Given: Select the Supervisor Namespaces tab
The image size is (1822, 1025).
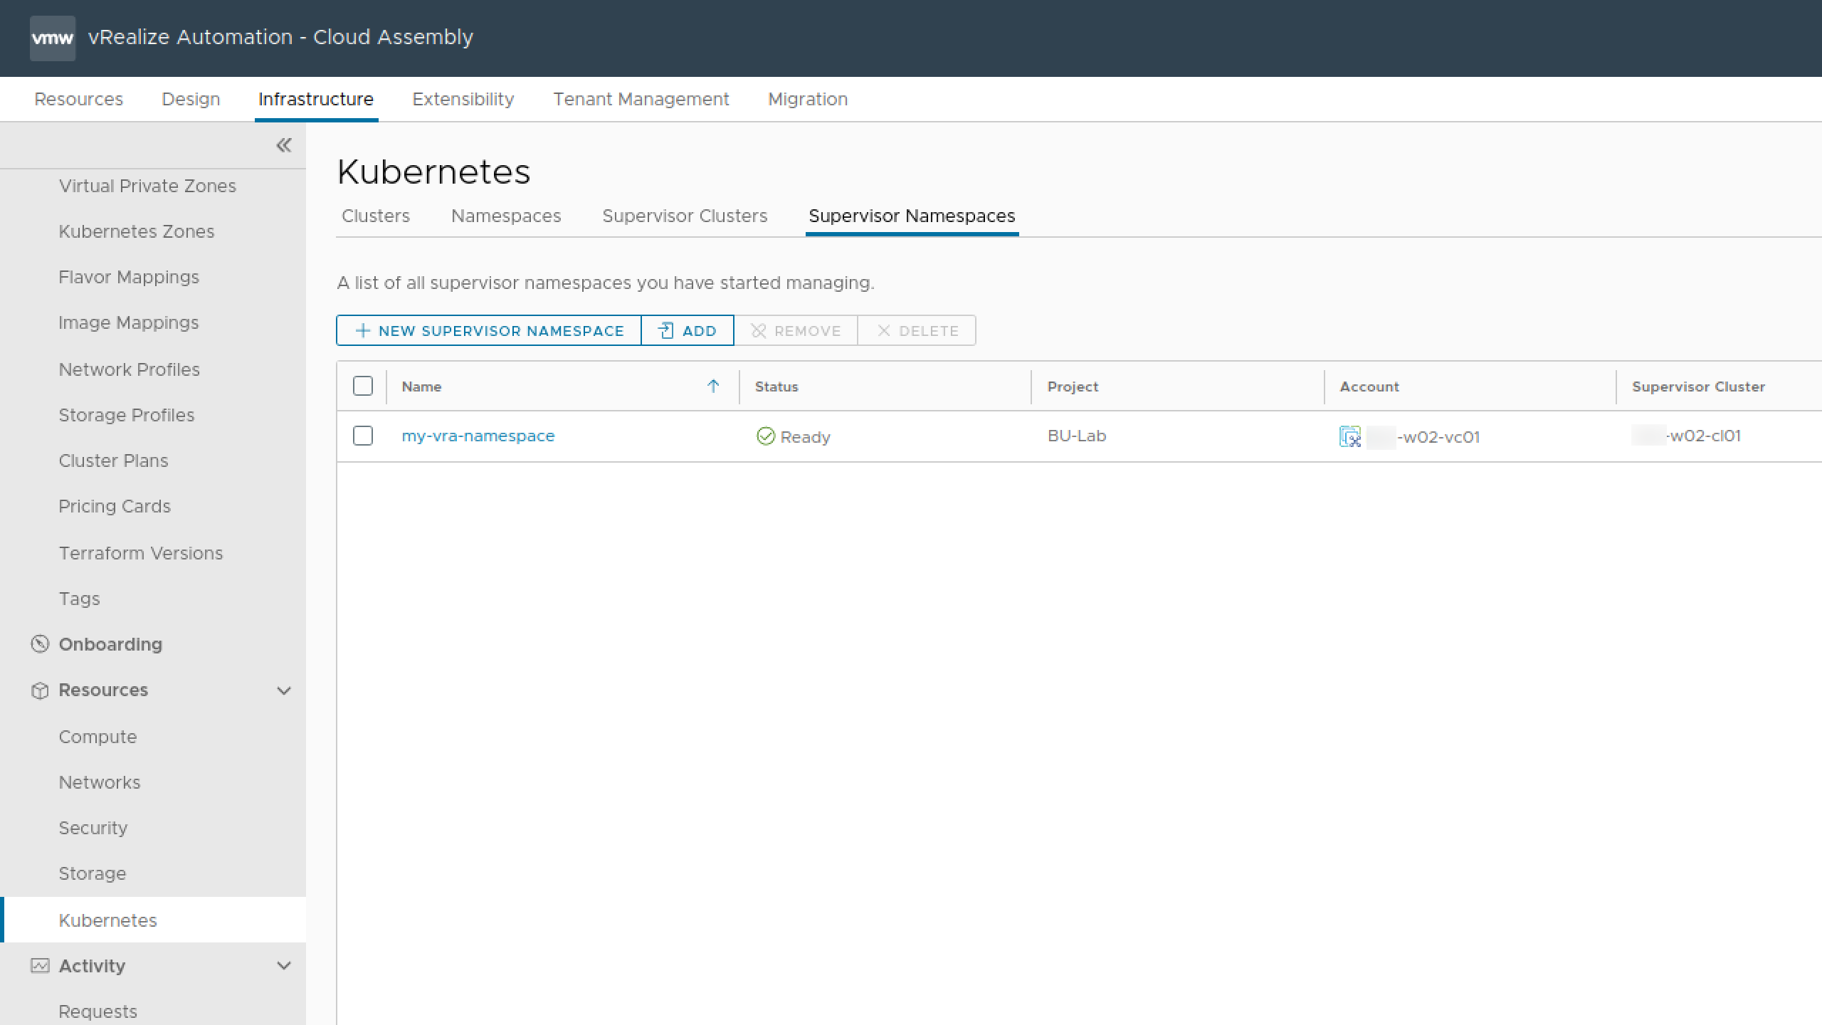Looking at the screenshot, I should click(x=912, y=216).
